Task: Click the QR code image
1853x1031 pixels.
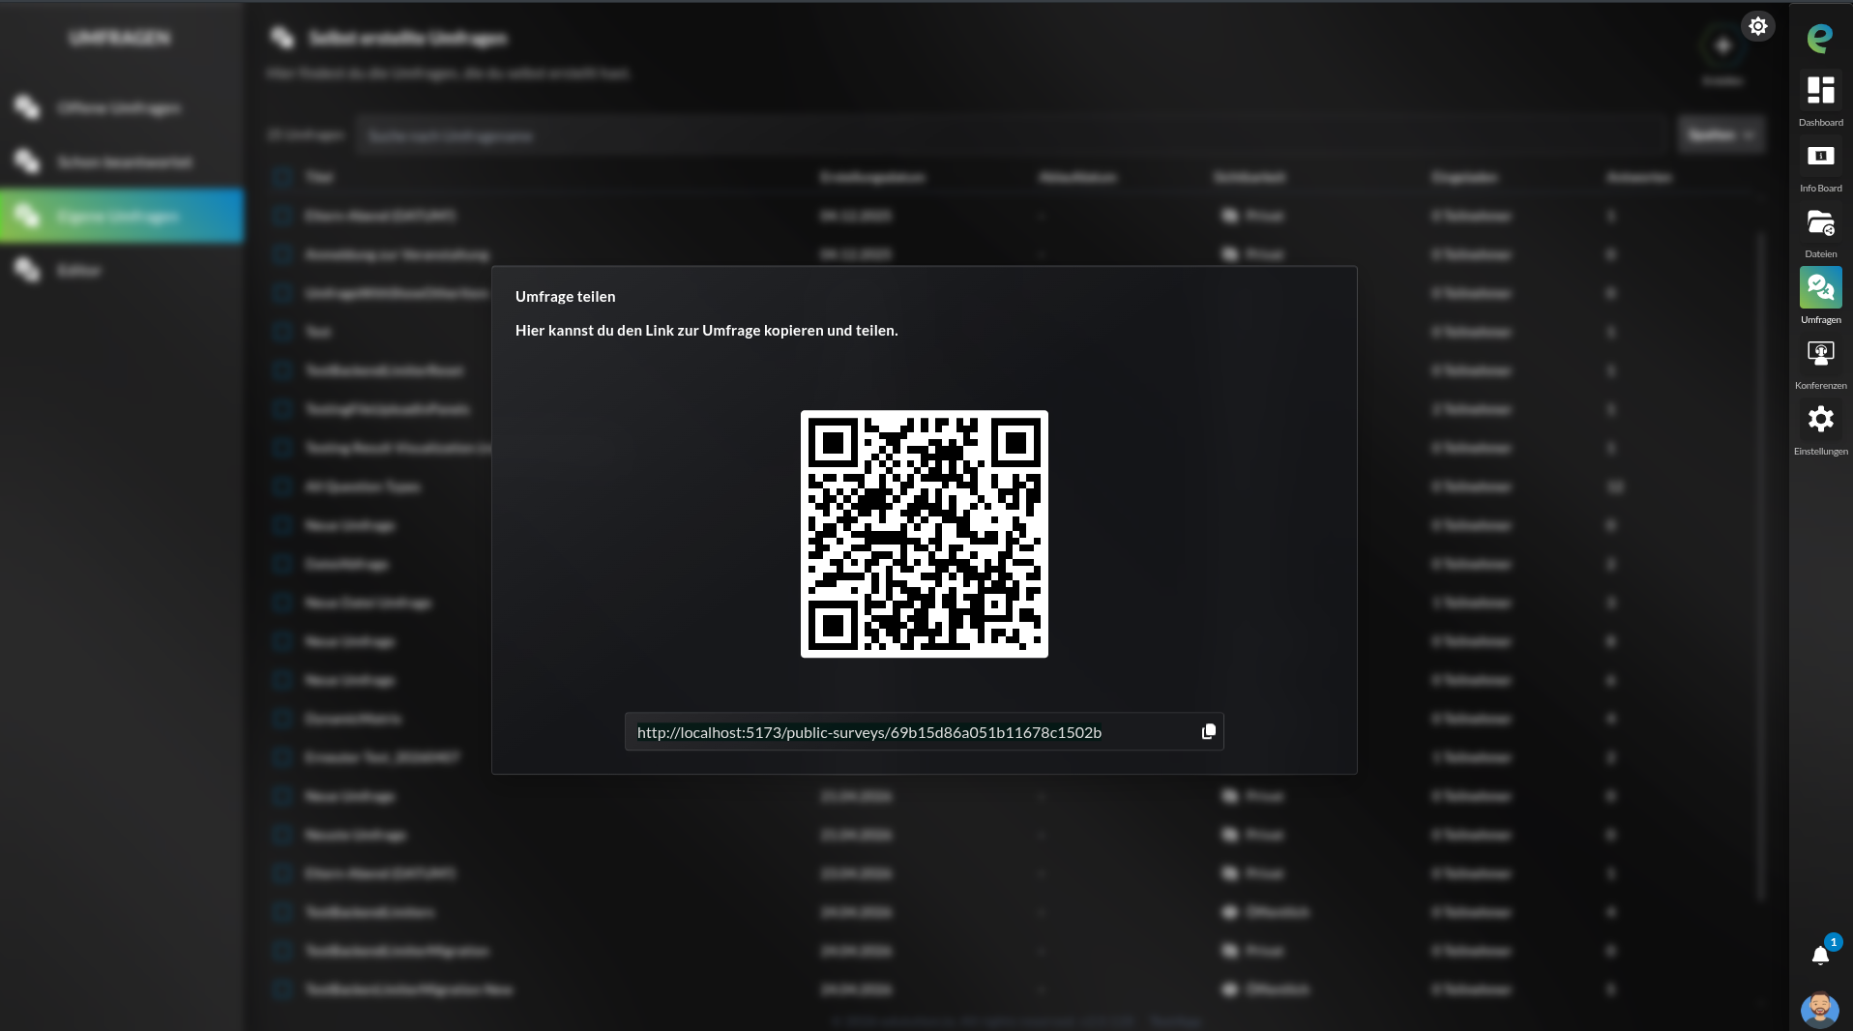Action: (925, 534)
